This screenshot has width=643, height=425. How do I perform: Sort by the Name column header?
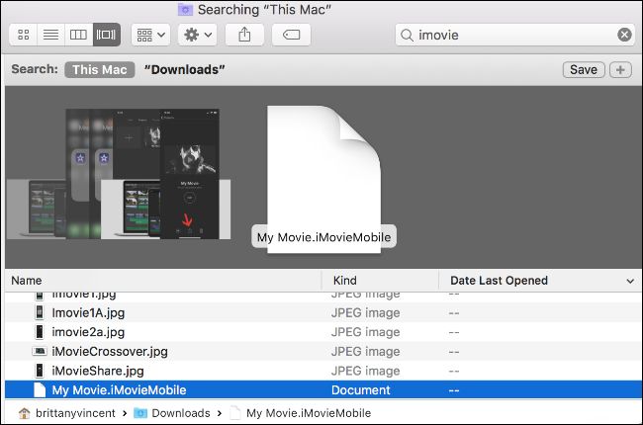pyautogui.click(x=163, y=281)
